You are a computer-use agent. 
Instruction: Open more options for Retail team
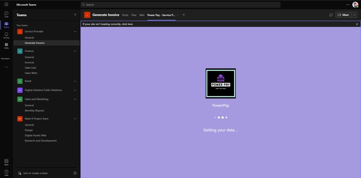click(75, 81)
